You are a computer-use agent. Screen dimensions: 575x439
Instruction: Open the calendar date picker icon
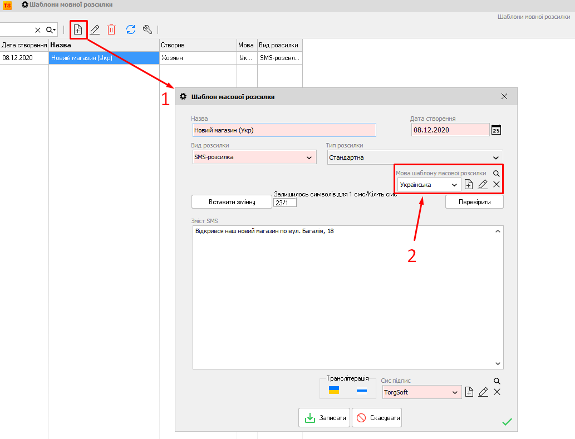(497, 130)
